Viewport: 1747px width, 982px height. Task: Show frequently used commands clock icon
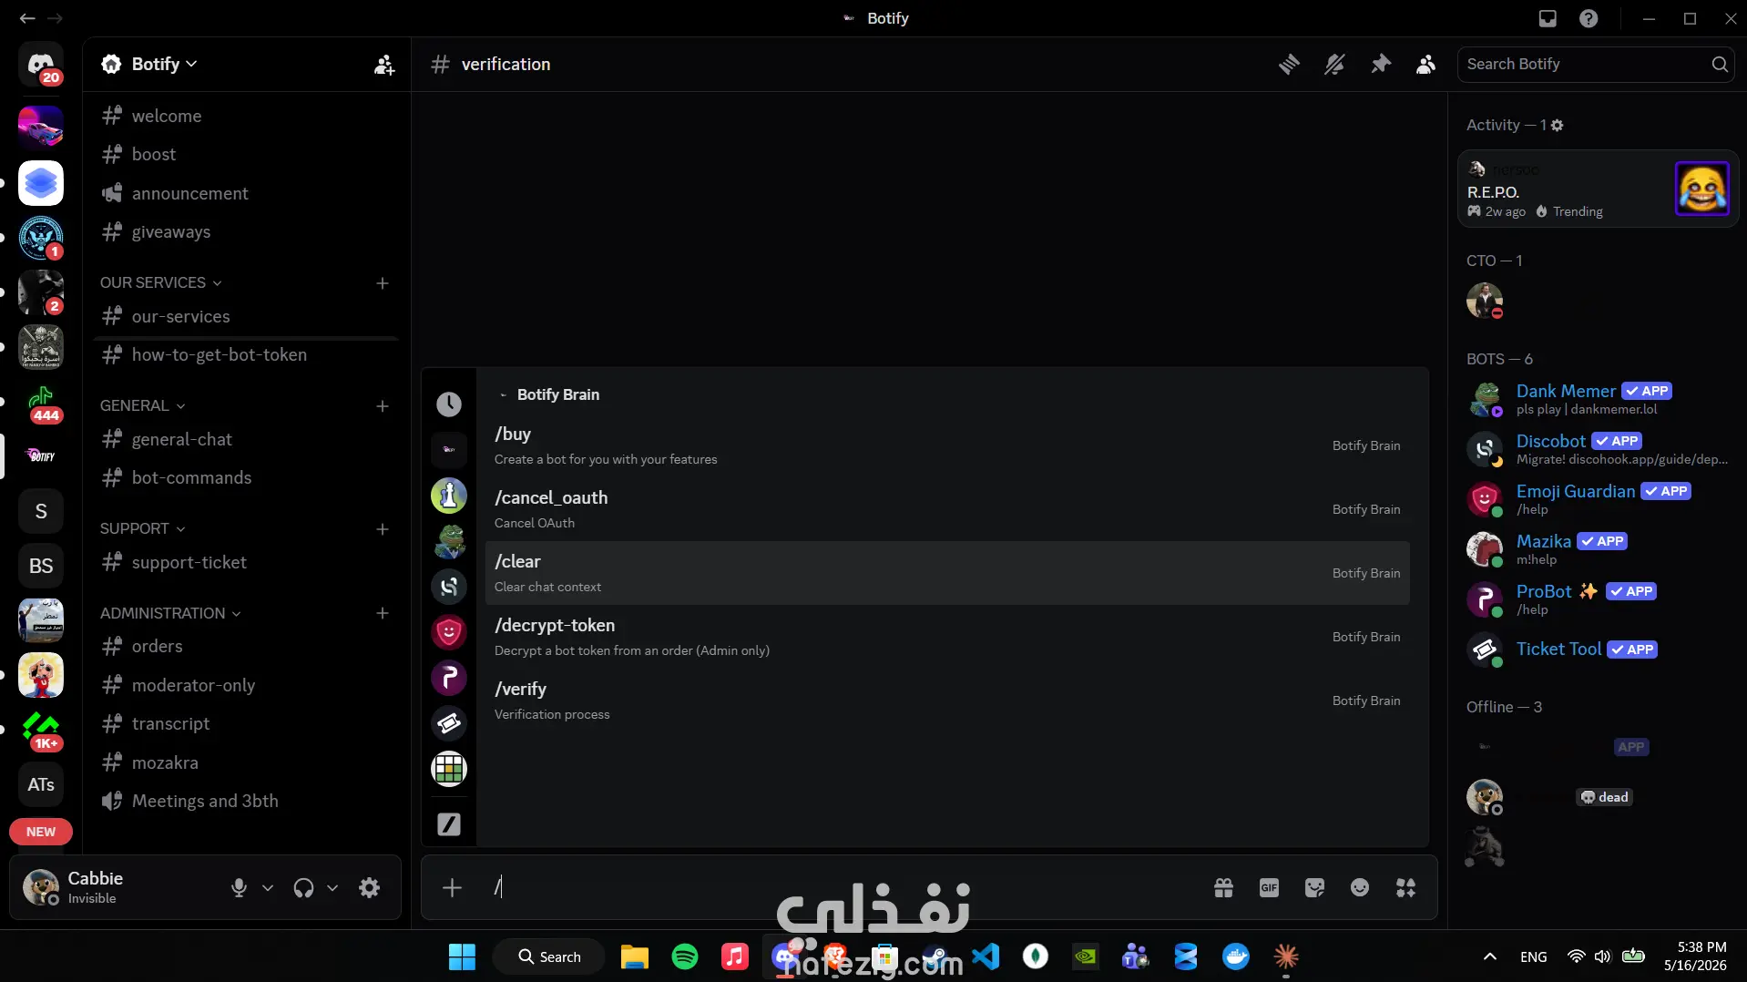(449, 404)
